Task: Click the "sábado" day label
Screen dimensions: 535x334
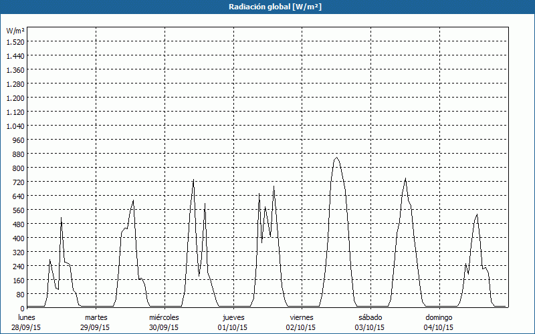Action: (x=370, y=317)
